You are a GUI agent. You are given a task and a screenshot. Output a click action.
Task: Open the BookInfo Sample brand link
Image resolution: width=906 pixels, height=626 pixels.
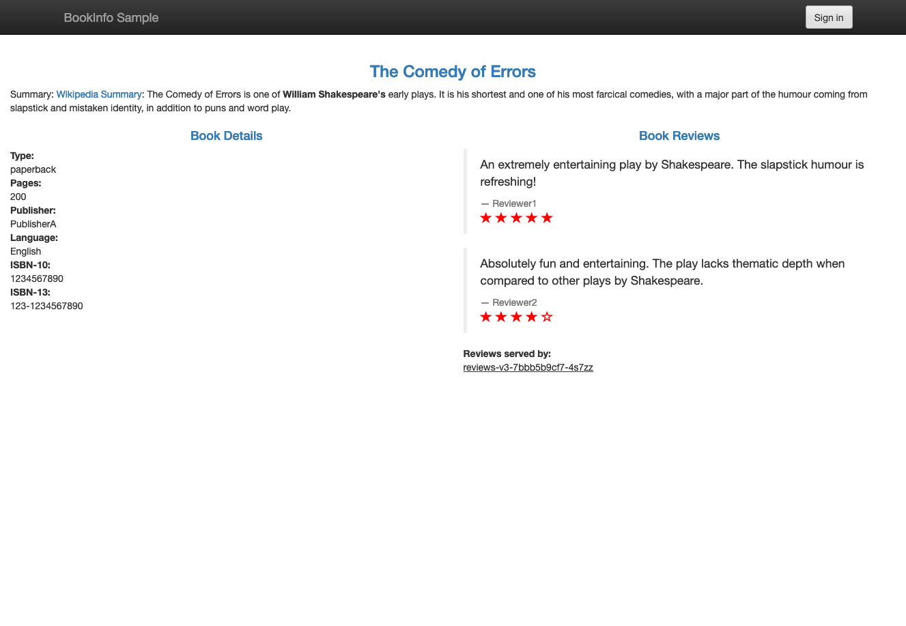click(111, 18)
